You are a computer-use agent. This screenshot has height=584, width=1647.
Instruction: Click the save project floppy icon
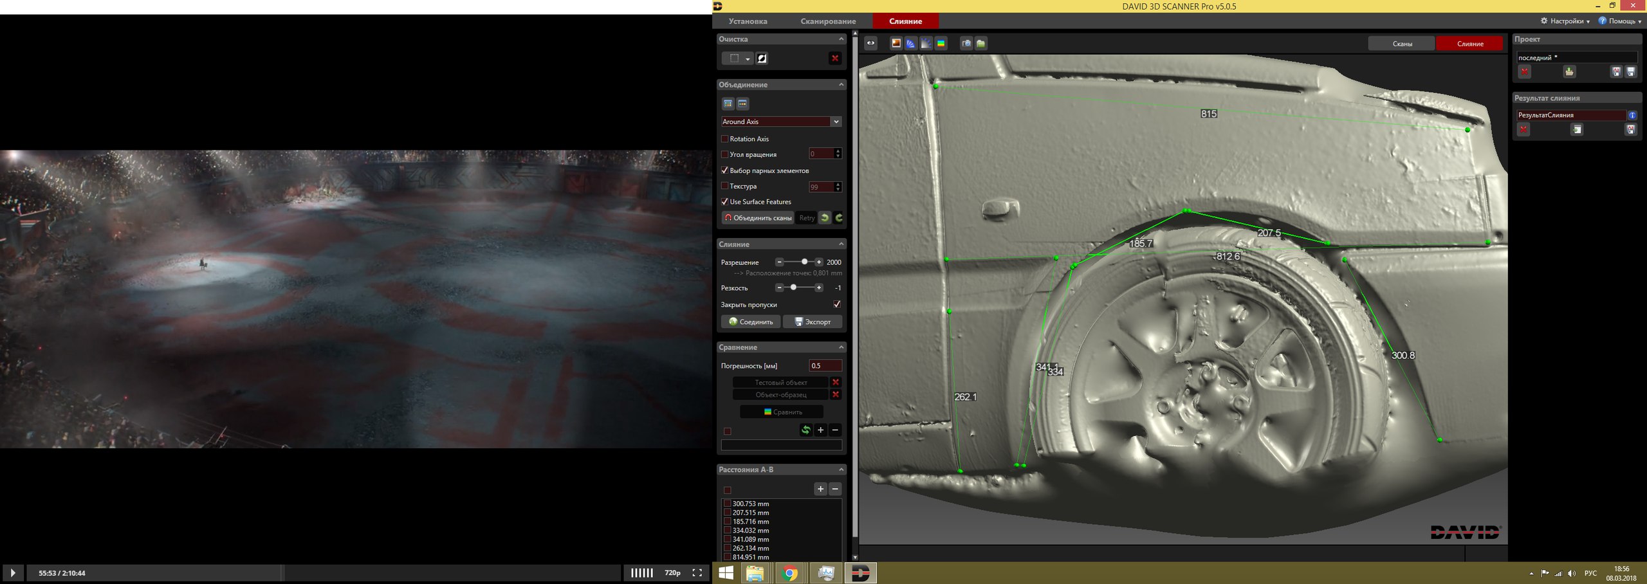click(1630, 72)
